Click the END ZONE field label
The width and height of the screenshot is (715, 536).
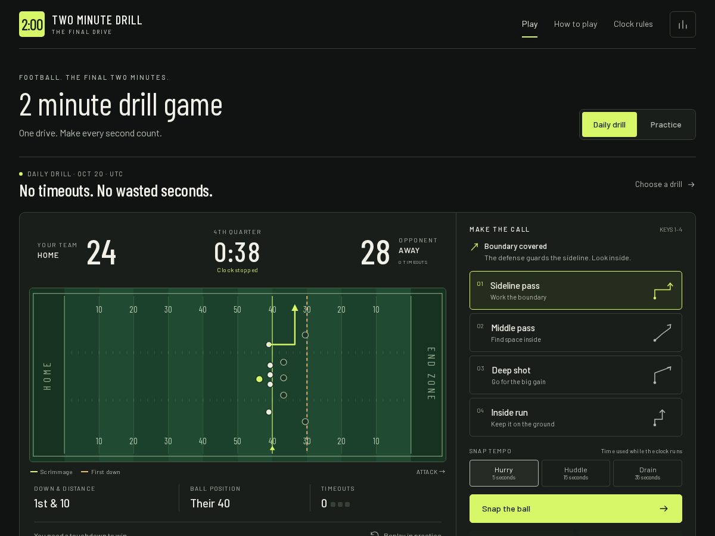[x=431, y=373]
